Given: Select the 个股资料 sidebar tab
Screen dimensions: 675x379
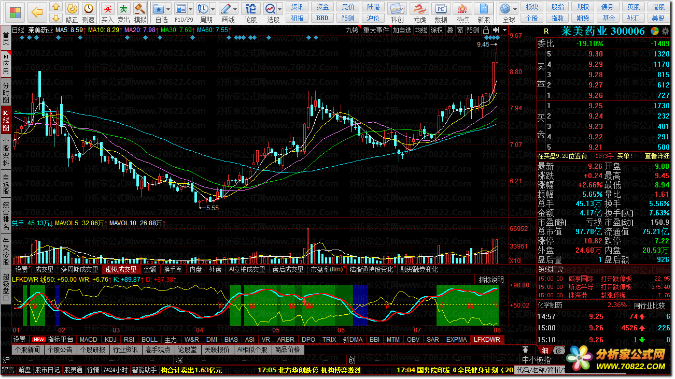Looking at the screenshot, I should (x=6, y=152).
